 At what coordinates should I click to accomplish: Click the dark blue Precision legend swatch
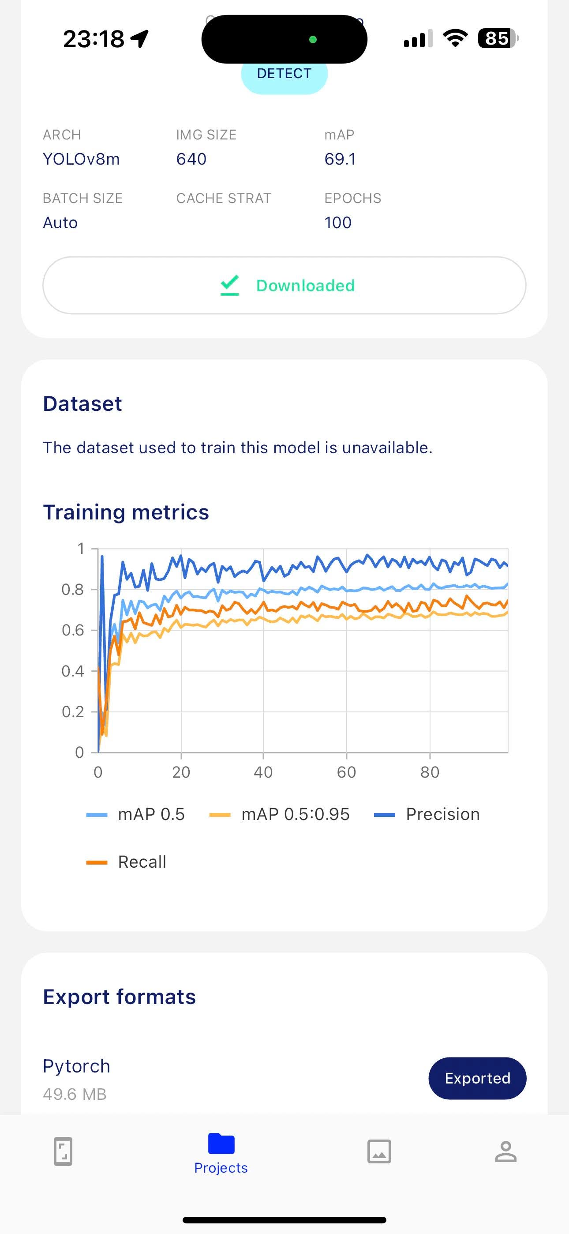[384, 815]
